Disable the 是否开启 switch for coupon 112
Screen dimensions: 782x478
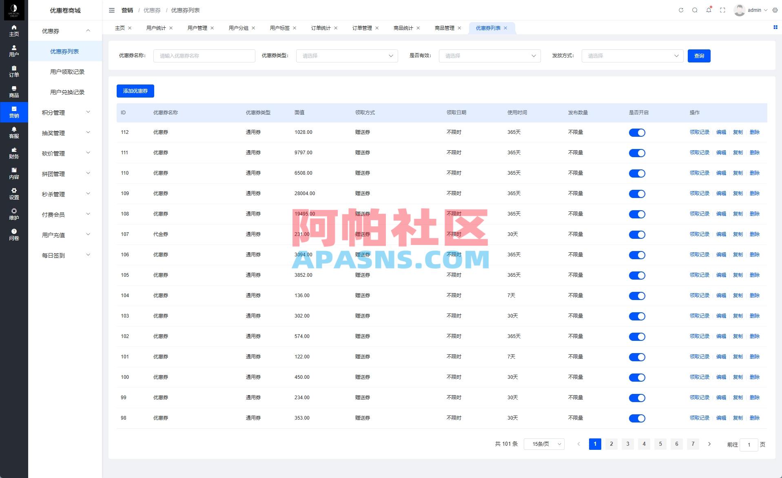pyautogui.click(x=637, y=132)
